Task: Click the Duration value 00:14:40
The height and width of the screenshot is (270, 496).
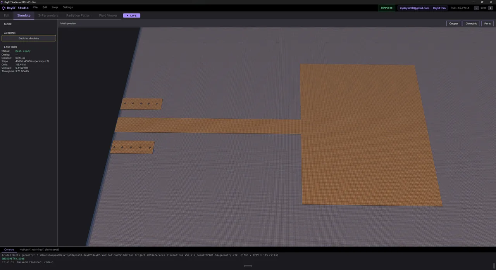Action: [20, 58]
